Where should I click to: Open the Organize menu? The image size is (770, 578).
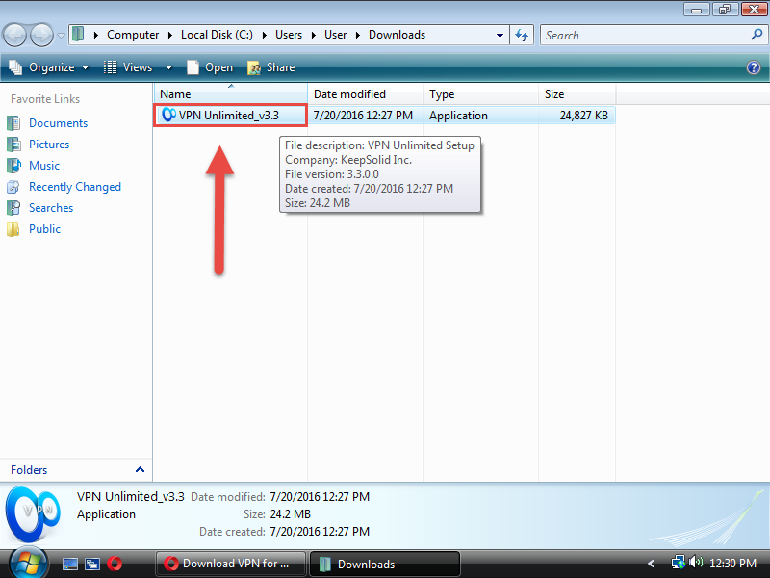(x=49, y=67)
